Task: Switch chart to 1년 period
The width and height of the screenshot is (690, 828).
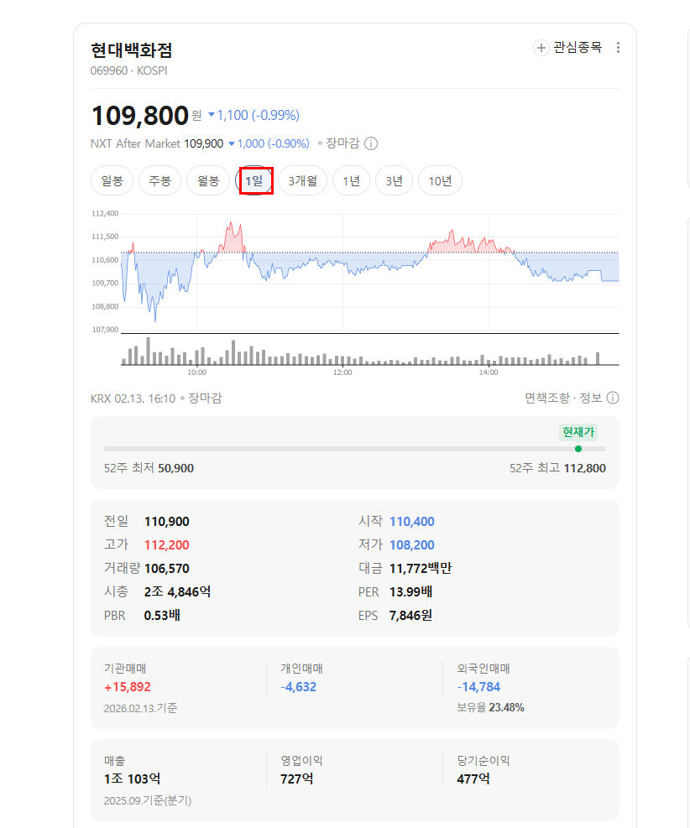Action: tap(352, 180)
